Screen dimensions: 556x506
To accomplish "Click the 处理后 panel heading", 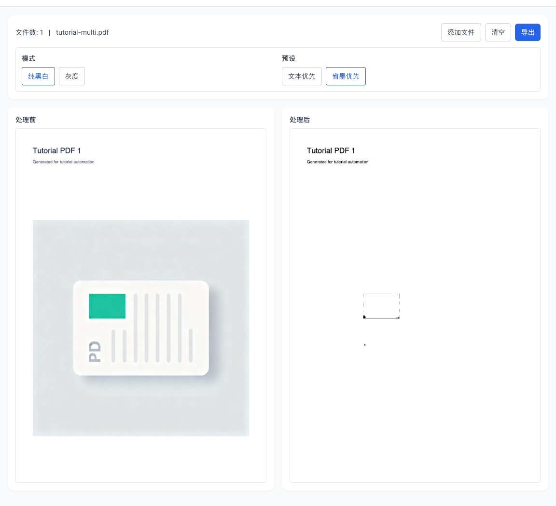I will (300, 120).
